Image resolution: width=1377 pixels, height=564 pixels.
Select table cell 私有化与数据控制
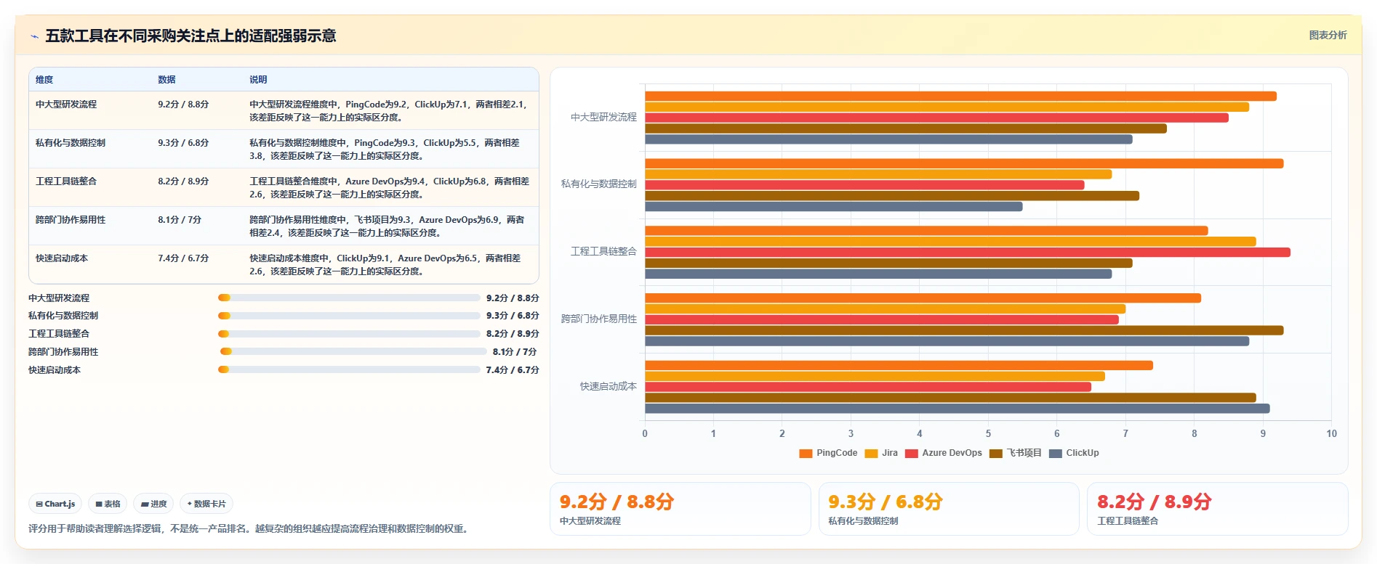point(71,143)
